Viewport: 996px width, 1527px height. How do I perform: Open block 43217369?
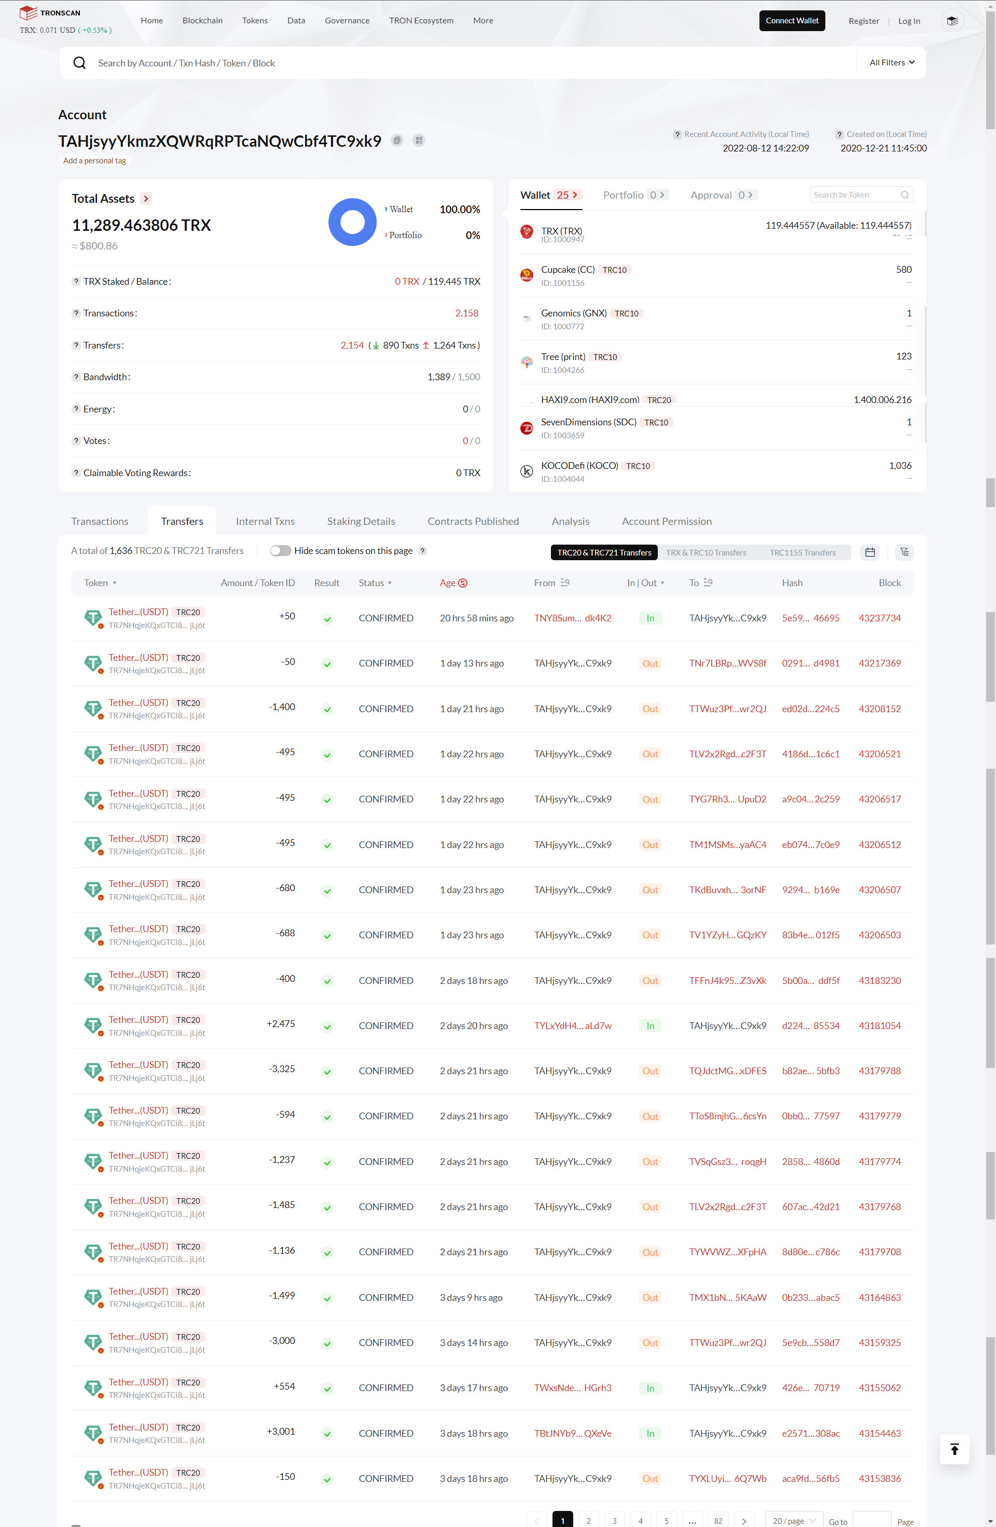pos(880,663)
